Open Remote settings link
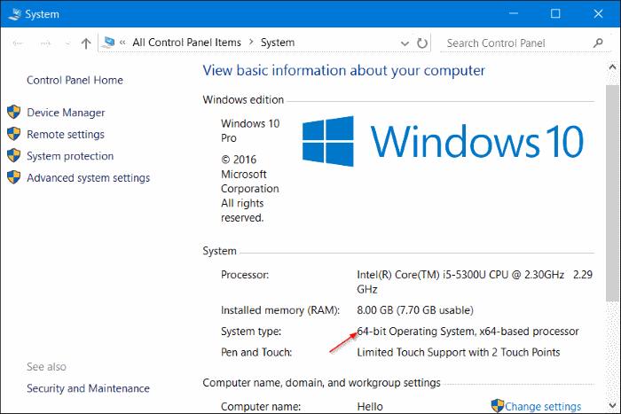The width and height of the screenshot is (621, 414). (x=66, y=135)
